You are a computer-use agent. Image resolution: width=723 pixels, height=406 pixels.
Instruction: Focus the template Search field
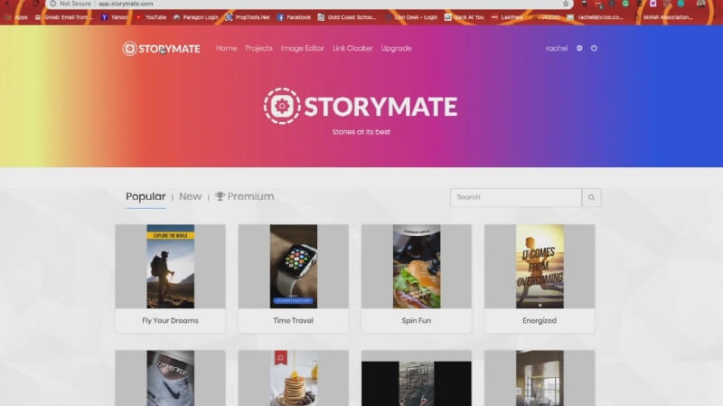pos(515,197)
